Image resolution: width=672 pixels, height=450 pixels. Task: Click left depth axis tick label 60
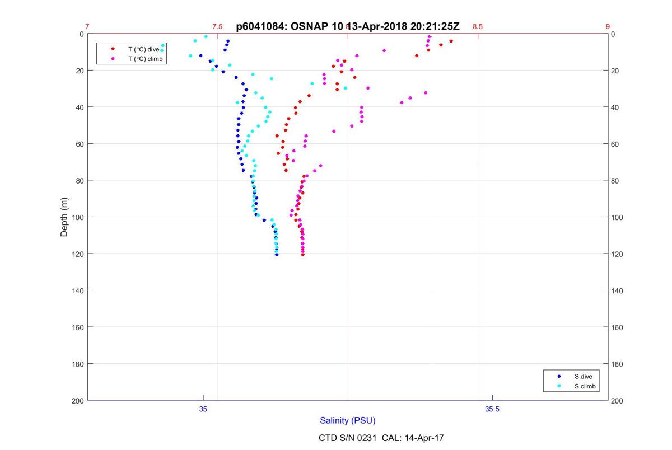pos(80,144)
